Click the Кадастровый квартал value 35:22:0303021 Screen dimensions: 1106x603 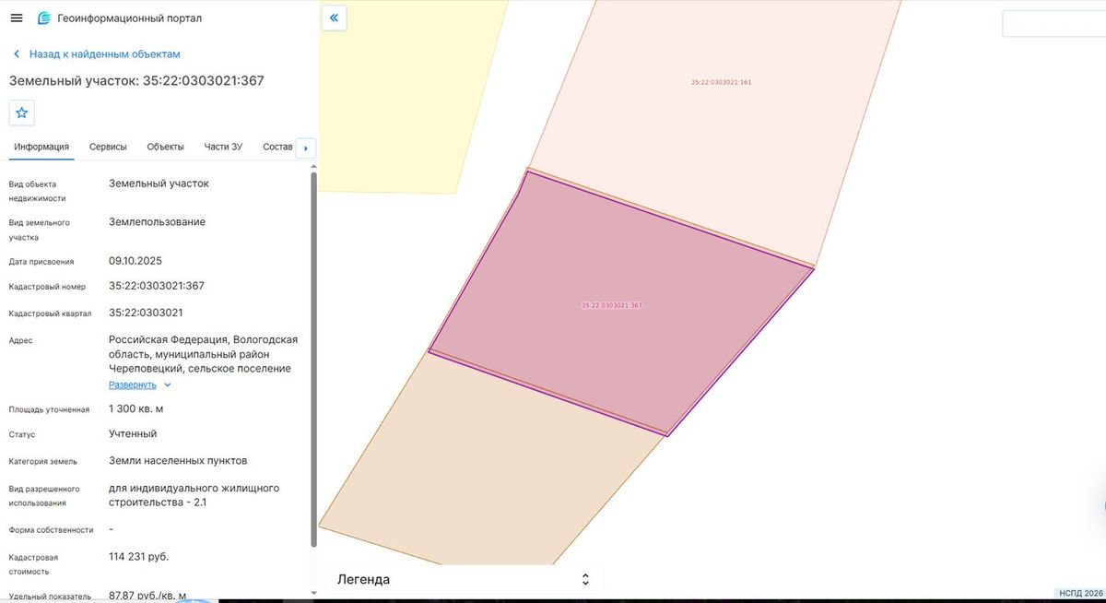click(146, 313)
